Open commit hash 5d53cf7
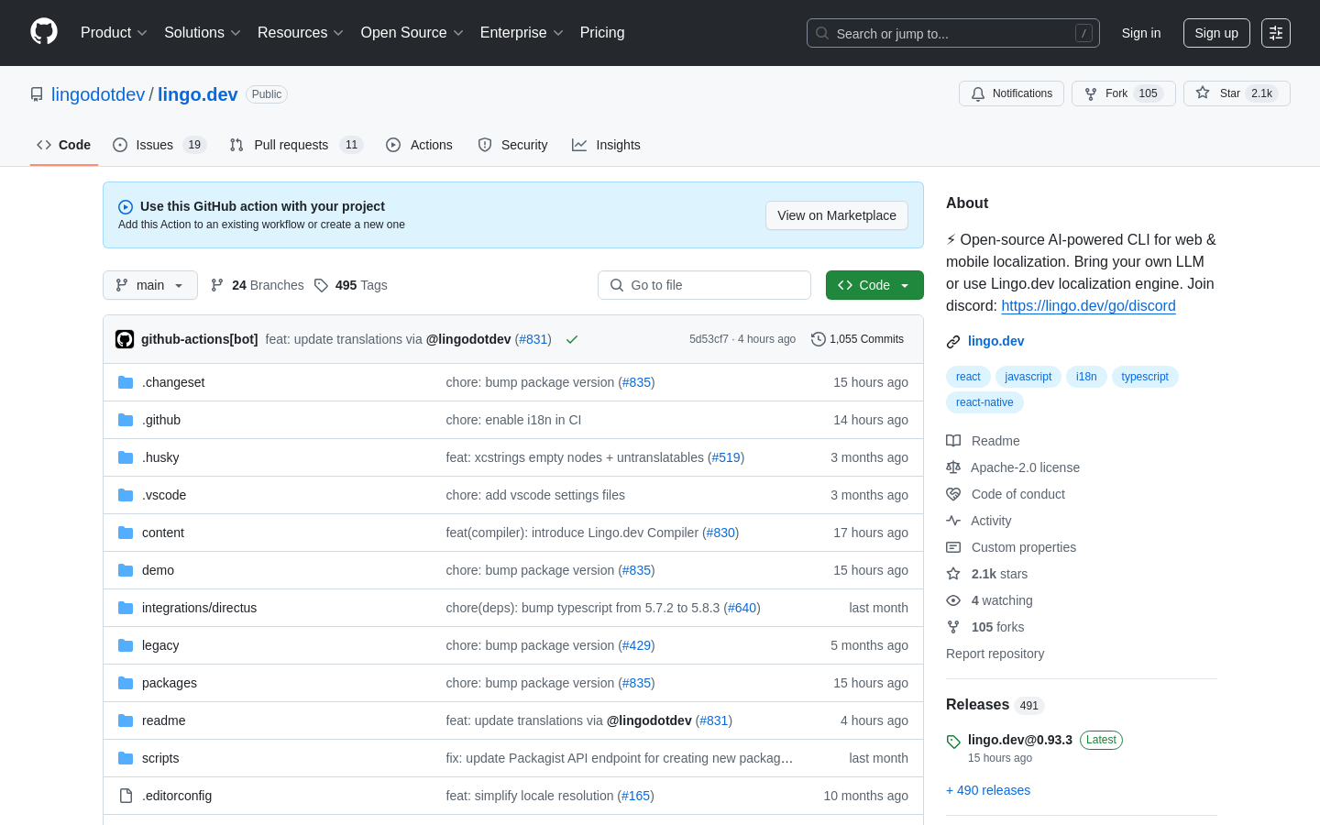 tap(709, 339)
